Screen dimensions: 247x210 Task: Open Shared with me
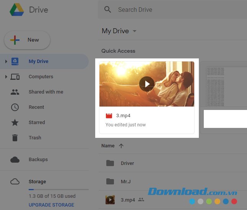[x=46, y=92]
